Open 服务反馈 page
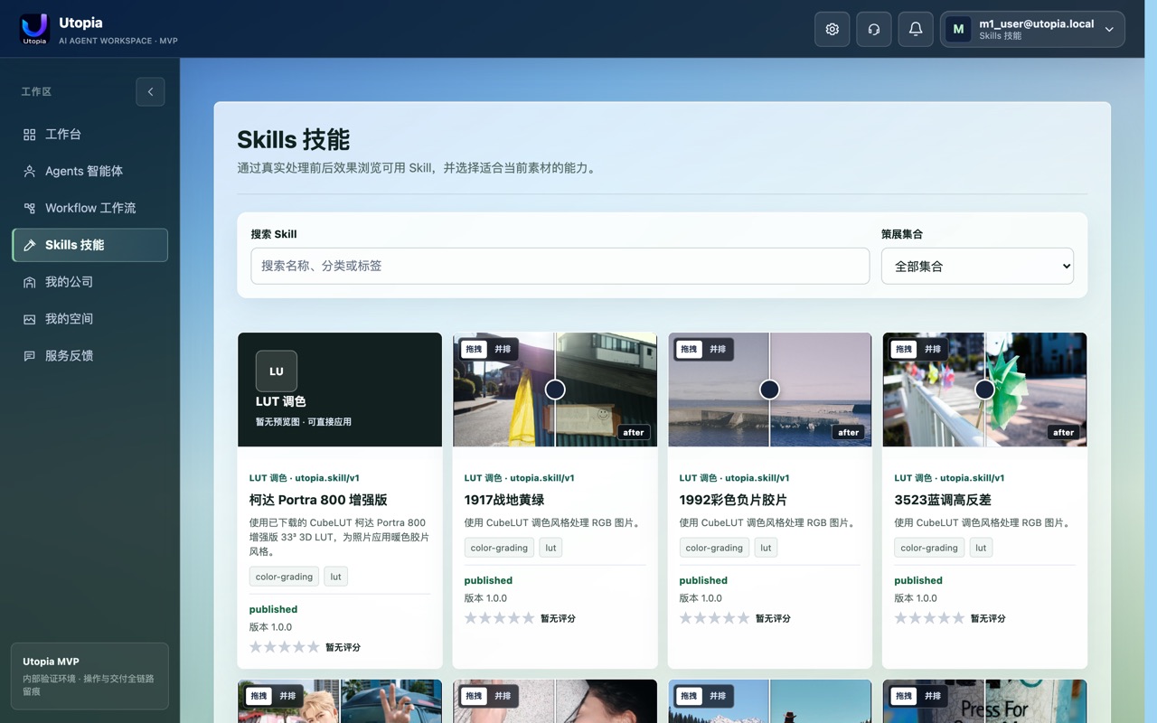The height and width of the screenshot is (723, 1157). click(x=89, y=356)
